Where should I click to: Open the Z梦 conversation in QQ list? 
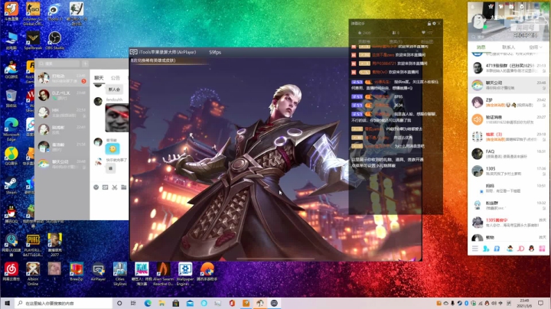click(508, 102)
